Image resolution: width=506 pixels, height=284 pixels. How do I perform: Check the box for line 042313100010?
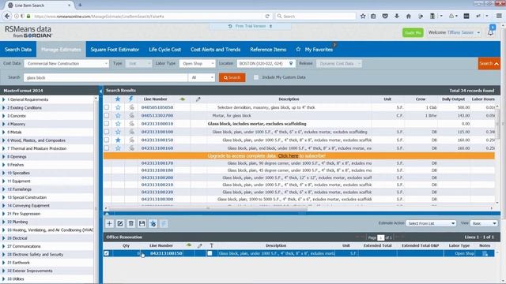point(107,124)
